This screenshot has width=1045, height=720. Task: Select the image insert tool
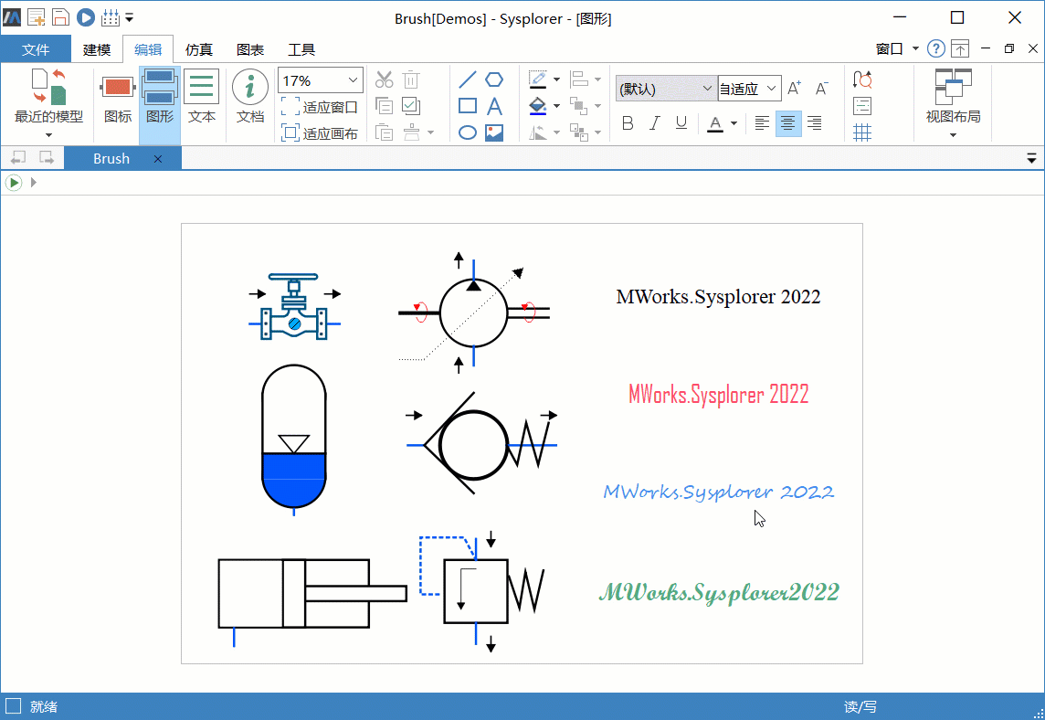[x=494, y=132]
